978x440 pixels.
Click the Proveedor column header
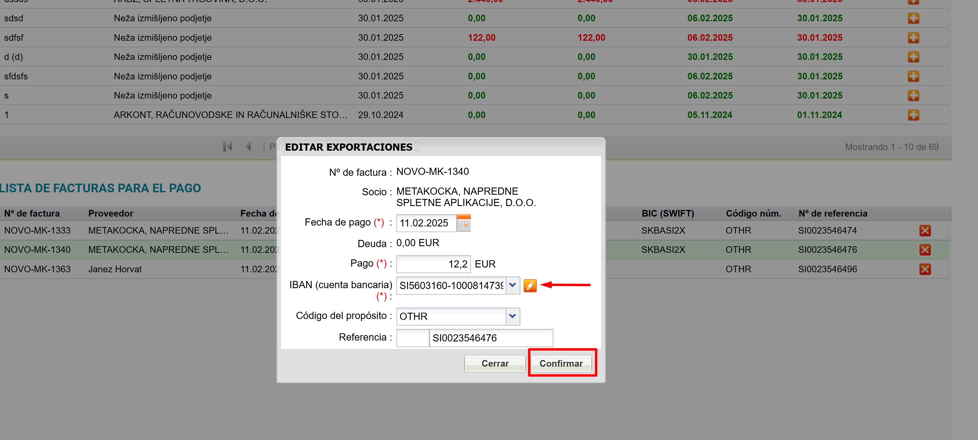point(111,213)
